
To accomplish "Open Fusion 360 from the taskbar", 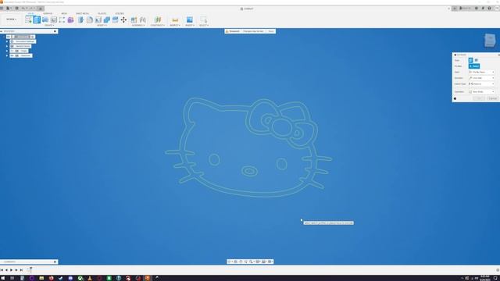I will pyautogui.click(x=148, y=278).
